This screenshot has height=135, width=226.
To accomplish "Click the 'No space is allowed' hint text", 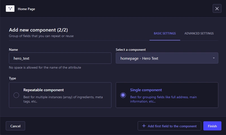I will coord(45,67).
